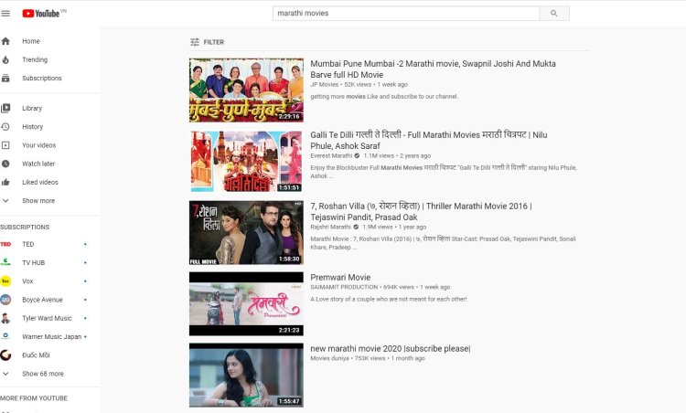The height and width of the screenshot is (413, 686).
Task: Click the Subscriptions icon in sidebar
Action: tap(5, 79)
